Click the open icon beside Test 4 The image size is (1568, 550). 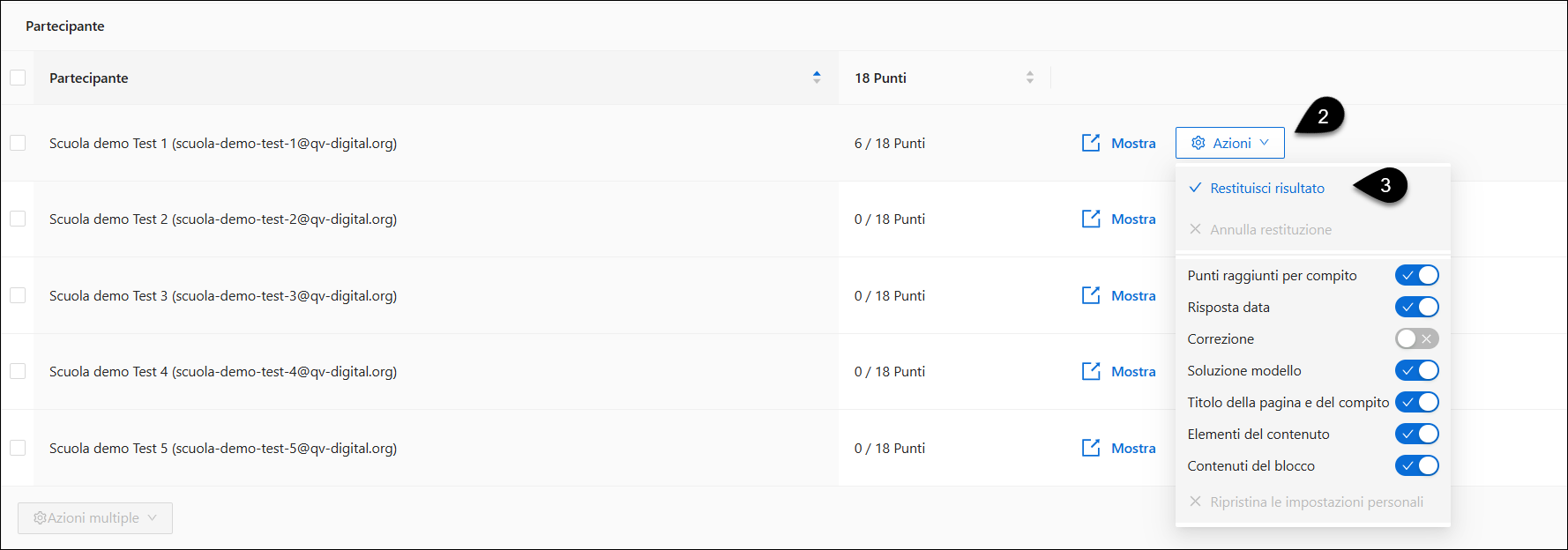click(x=1091, y=371)
